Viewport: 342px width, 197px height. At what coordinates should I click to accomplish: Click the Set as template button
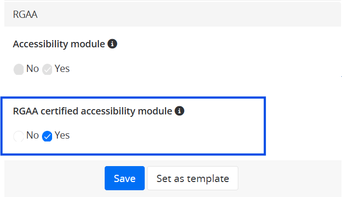click(192, 179)
